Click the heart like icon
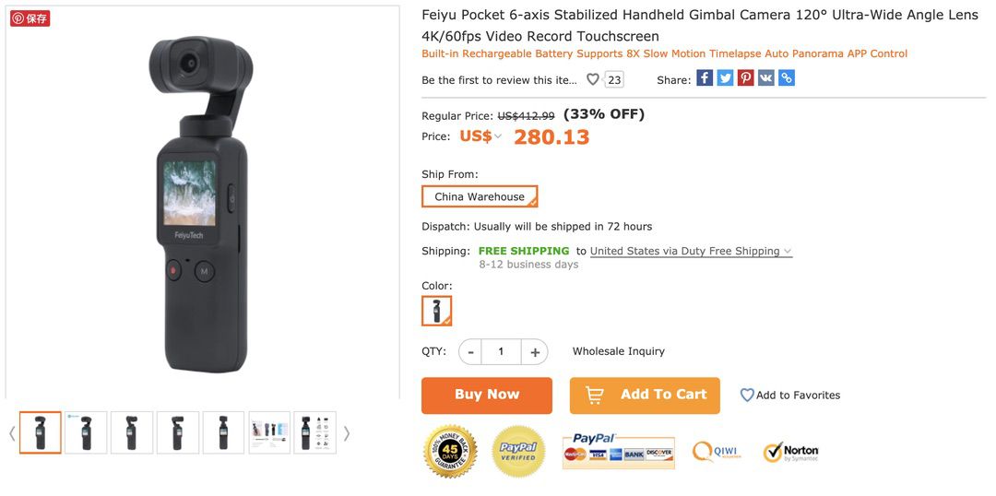 593,79
